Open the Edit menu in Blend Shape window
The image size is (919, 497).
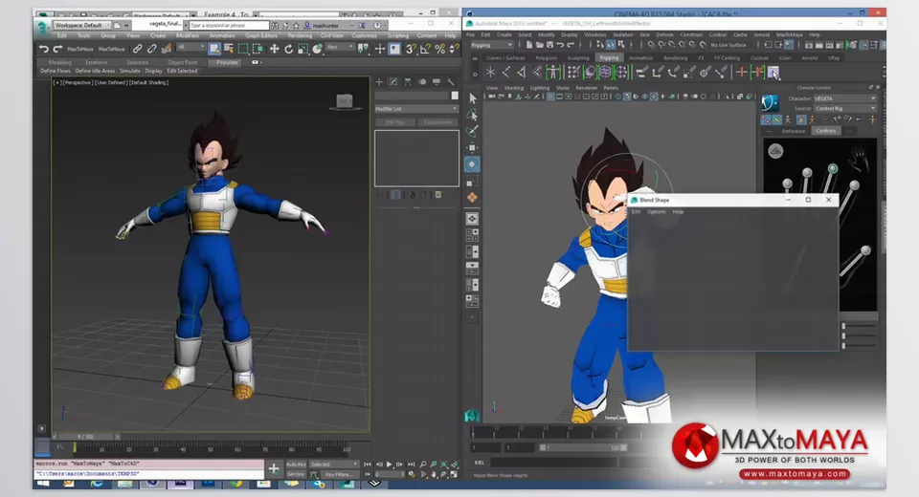click(x=636, y=212)
